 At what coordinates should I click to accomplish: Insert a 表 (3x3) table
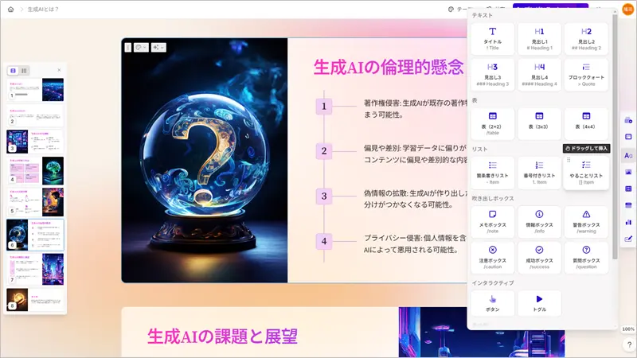539,121
